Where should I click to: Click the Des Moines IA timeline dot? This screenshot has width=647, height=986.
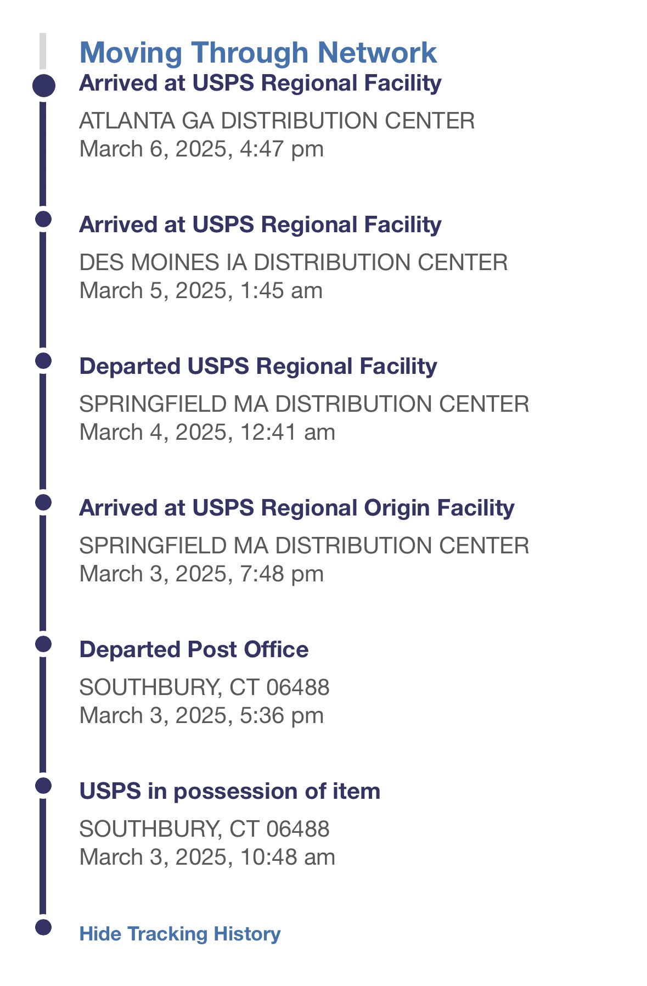[x=43, y=219]
